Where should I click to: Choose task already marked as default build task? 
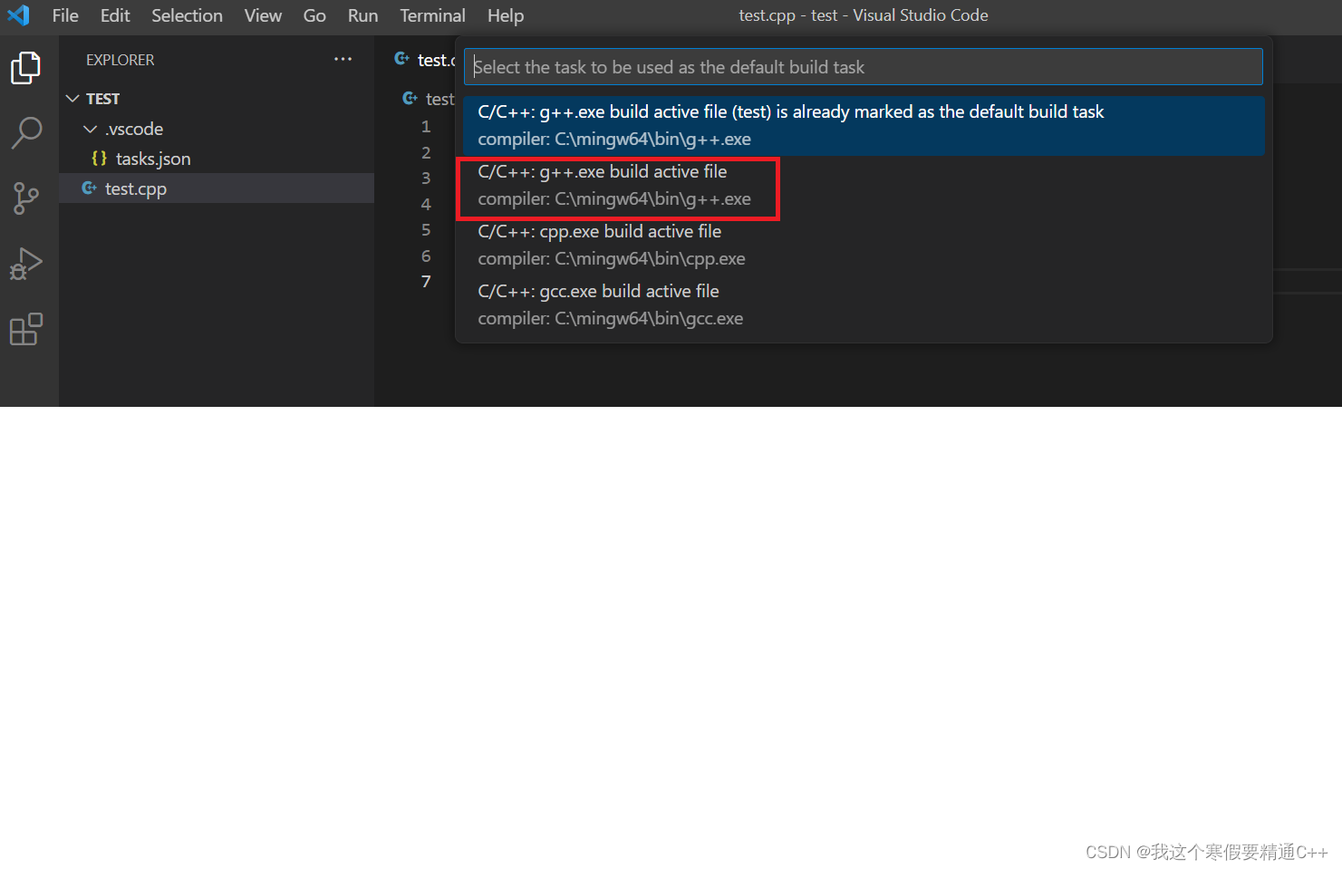864,125
